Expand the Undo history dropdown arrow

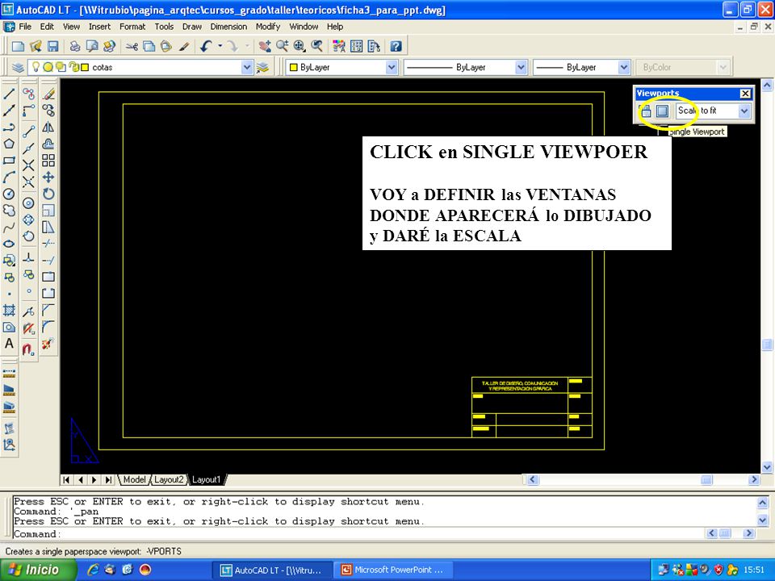pos(220,47)
